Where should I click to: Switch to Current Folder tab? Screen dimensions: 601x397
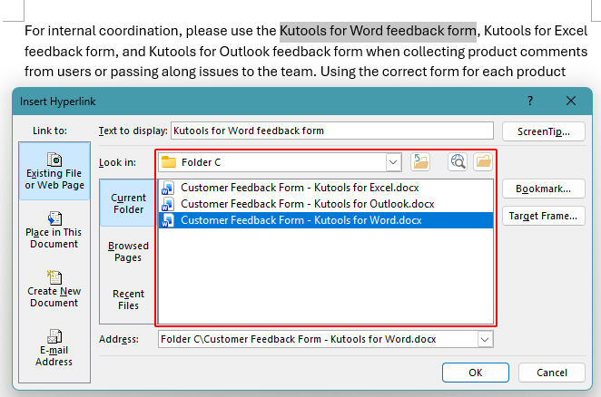click(x=128, y=203)
